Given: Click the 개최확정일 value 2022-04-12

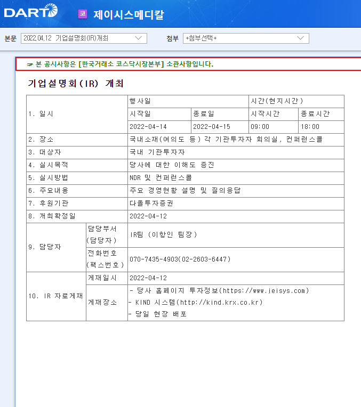Looking at the screenshot, I should point(236,216).
